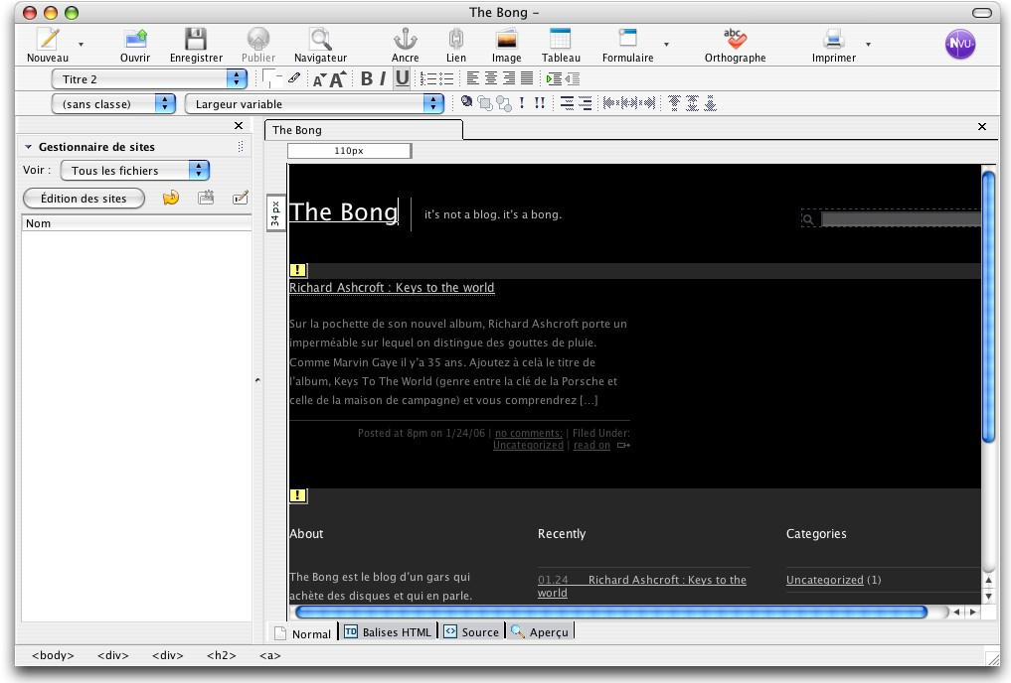Toggle italic formatting
1011x683 pixels.
(383, 78)
